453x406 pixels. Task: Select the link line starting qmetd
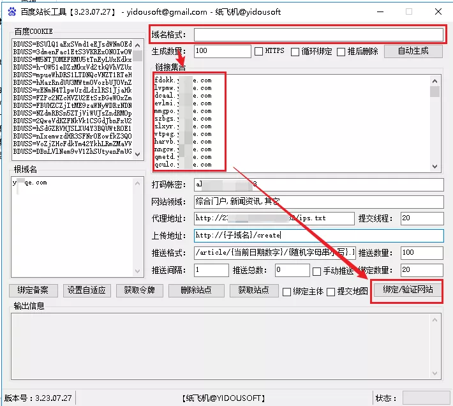183,157
